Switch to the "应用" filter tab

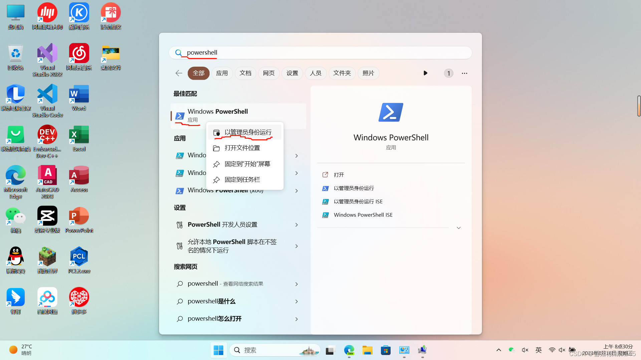(x=222, y=73)
